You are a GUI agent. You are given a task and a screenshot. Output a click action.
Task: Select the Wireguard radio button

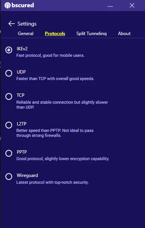(x=9, y=177)
